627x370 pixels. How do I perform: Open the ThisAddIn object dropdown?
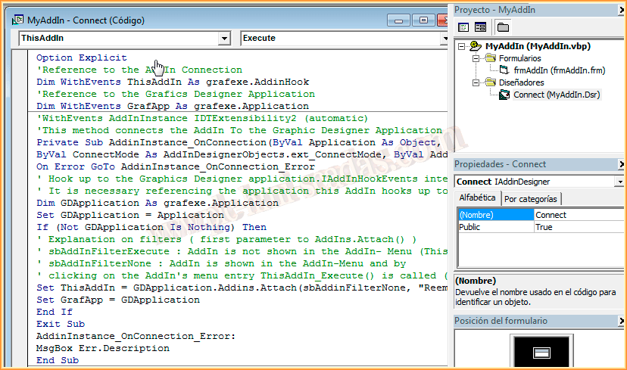click(x=223, y=38)
